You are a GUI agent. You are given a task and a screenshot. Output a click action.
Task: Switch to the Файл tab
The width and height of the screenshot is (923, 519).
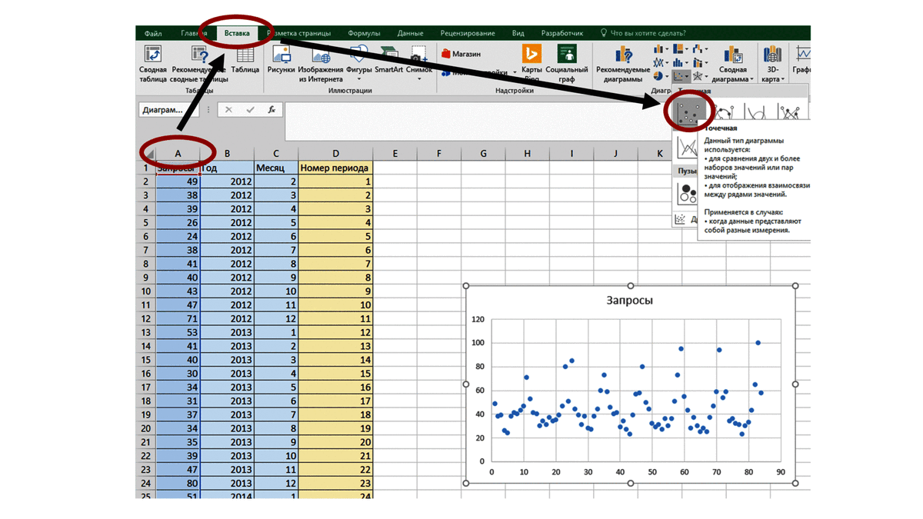click(x=152, y=34)
